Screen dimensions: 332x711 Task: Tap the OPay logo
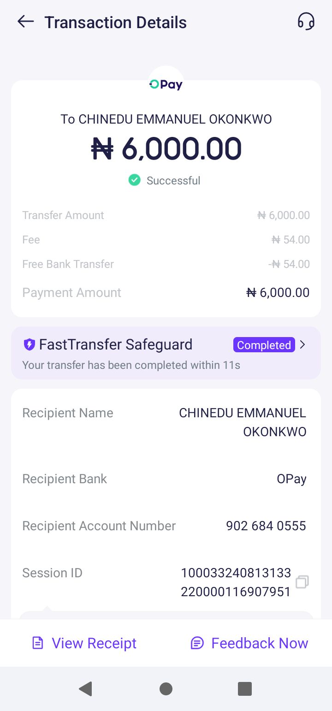pyautogui.click(x=166, y=84)
